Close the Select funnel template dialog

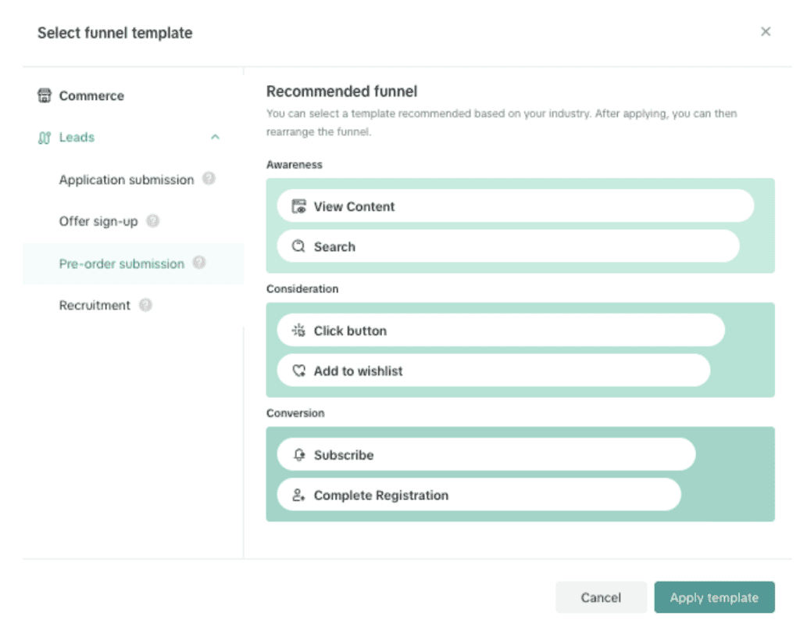point(766,31)
